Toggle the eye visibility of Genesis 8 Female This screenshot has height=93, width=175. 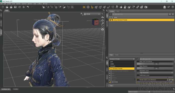coord(110,20)
